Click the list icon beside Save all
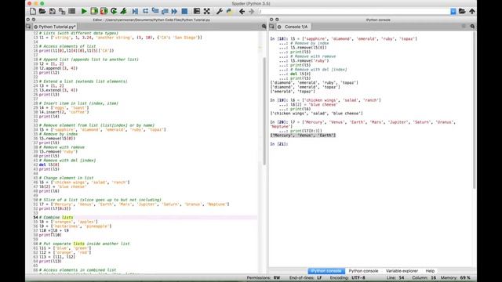The image size is (502, 282). click(x=71, y=11)
